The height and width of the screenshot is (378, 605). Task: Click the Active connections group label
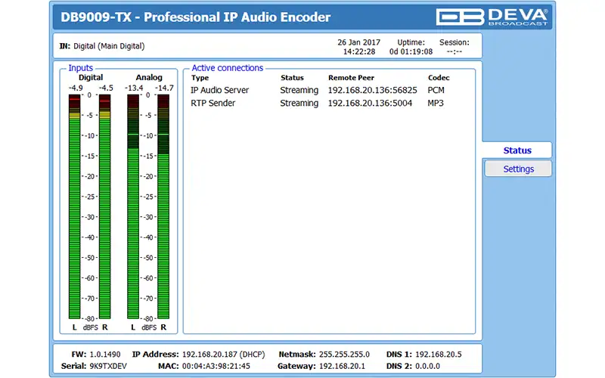228,68
